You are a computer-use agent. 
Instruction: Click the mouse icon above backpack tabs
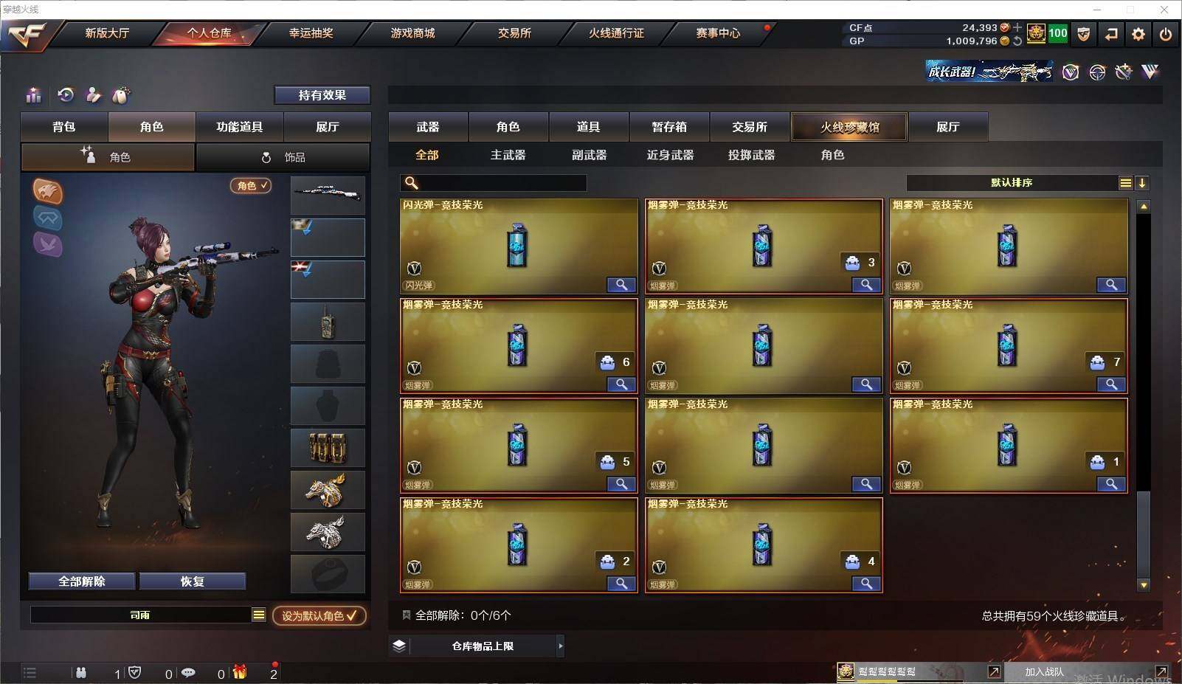click(x=120, y=95)
